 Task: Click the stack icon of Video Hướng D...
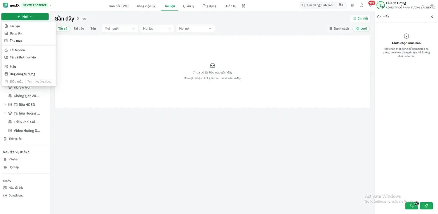[x=10, y=131]
